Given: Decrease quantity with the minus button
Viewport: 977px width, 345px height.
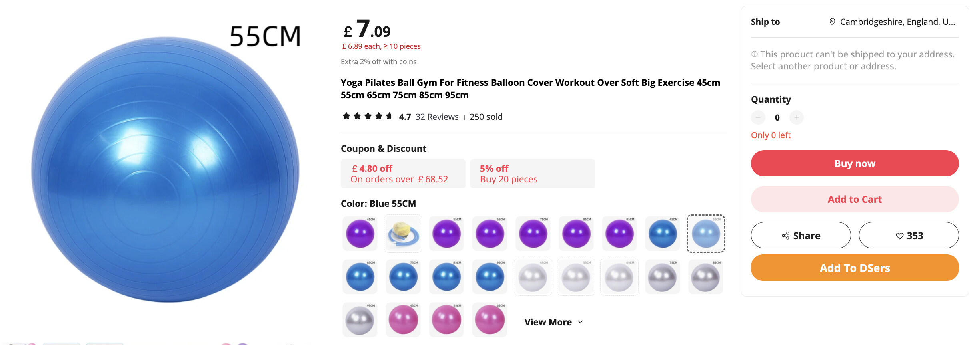Looking at the screenshot, I should tap(758, 117).
